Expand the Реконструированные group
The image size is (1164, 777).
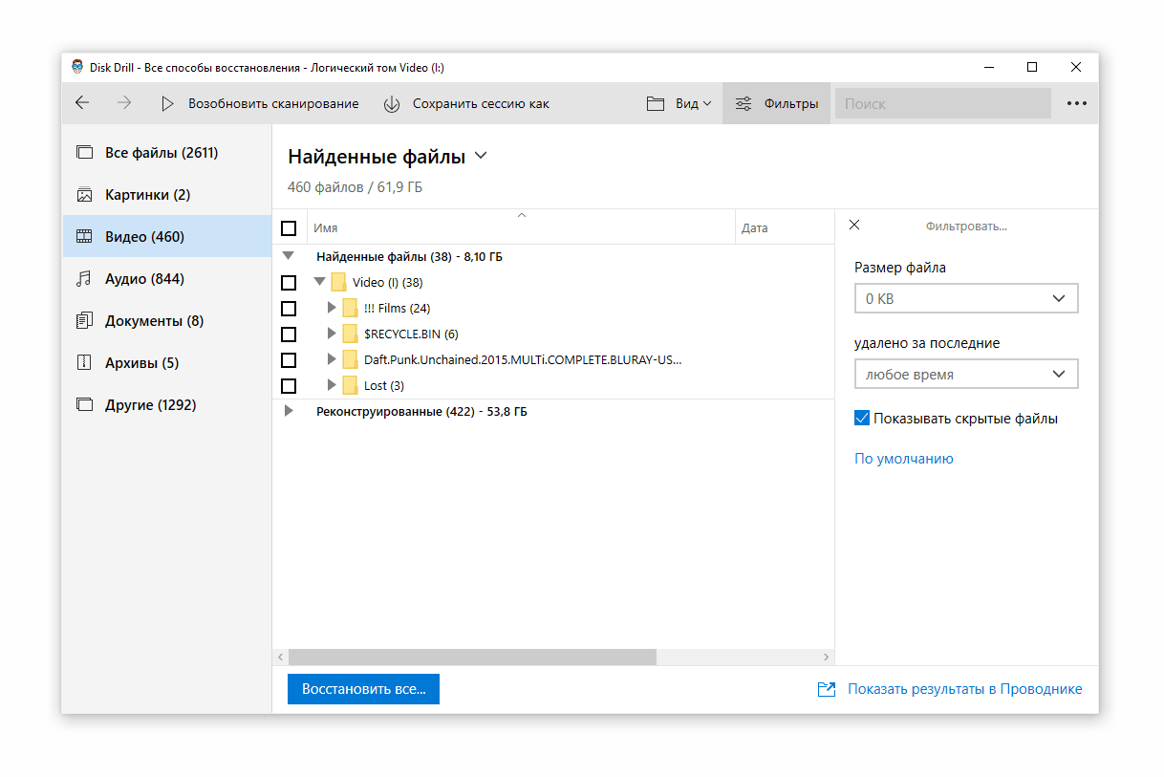(x=289, y=411)
